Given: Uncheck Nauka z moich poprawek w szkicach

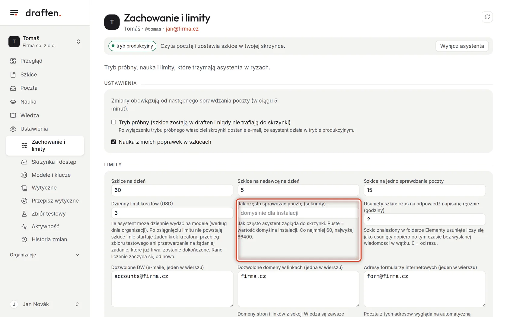Looking at the screenshot, I should 113,142.
